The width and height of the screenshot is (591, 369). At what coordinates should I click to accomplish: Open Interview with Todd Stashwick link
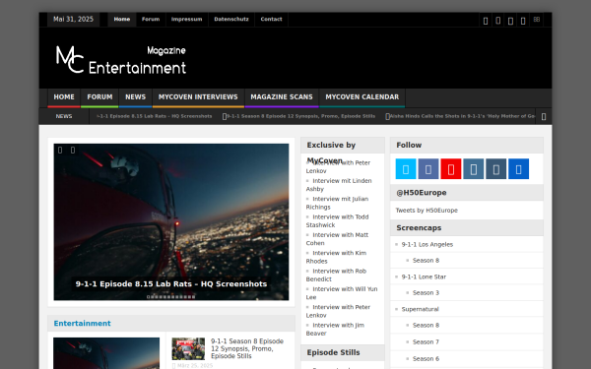point(337,221)
